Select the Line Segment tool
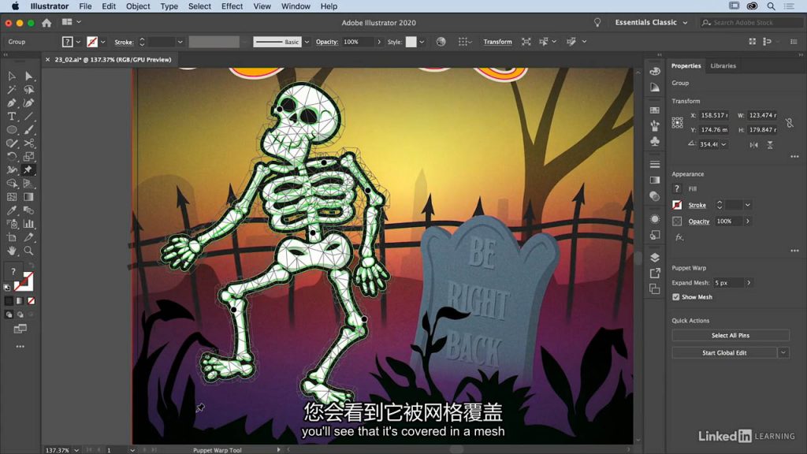The height and width of the screenshot is (454, 807). (29, 117)
